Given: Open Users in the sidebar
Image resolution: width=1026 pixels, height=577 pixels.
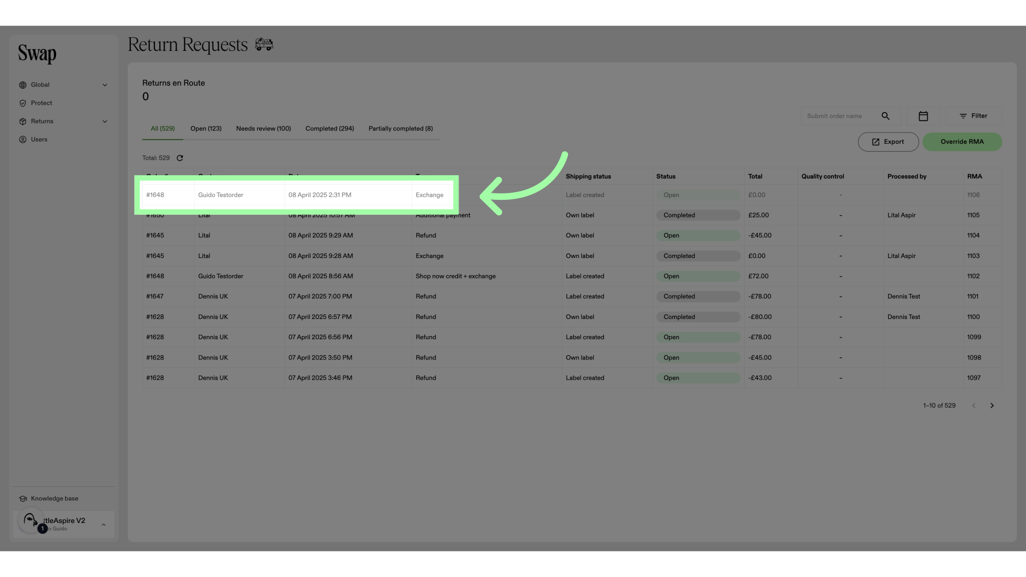Looking at the screenshot, I should coord(39,139).
